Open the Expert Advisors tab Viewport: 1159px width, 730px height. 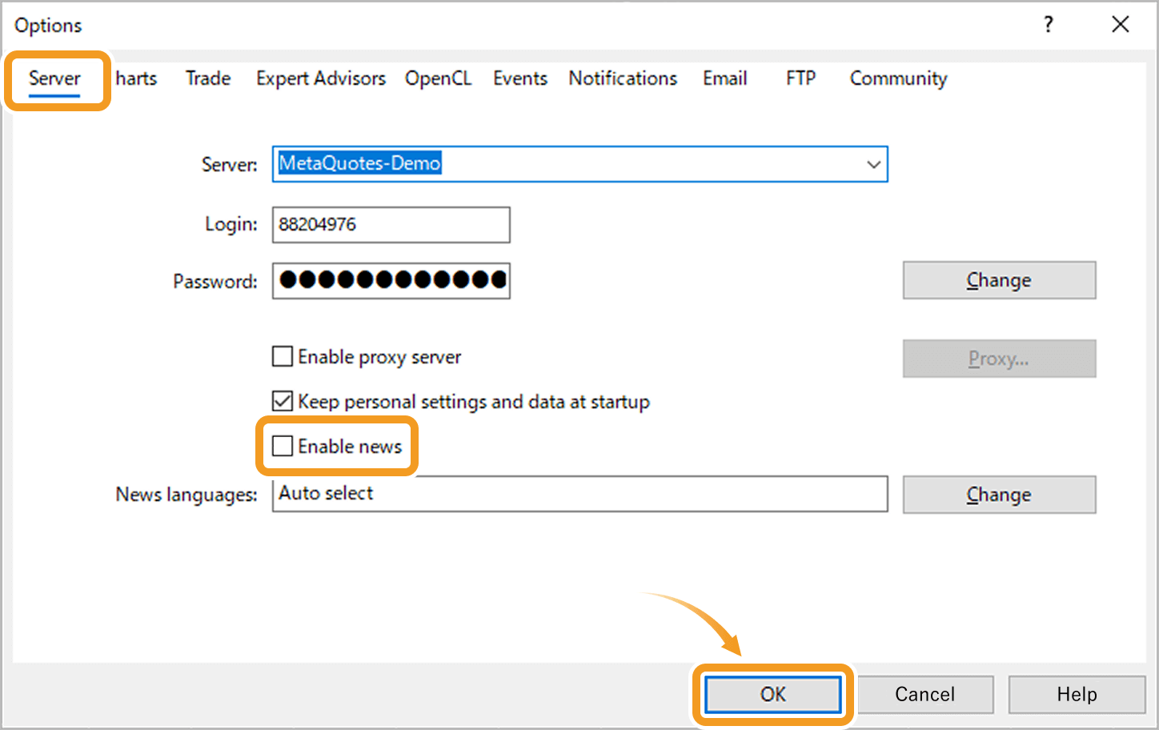(320, 78)
